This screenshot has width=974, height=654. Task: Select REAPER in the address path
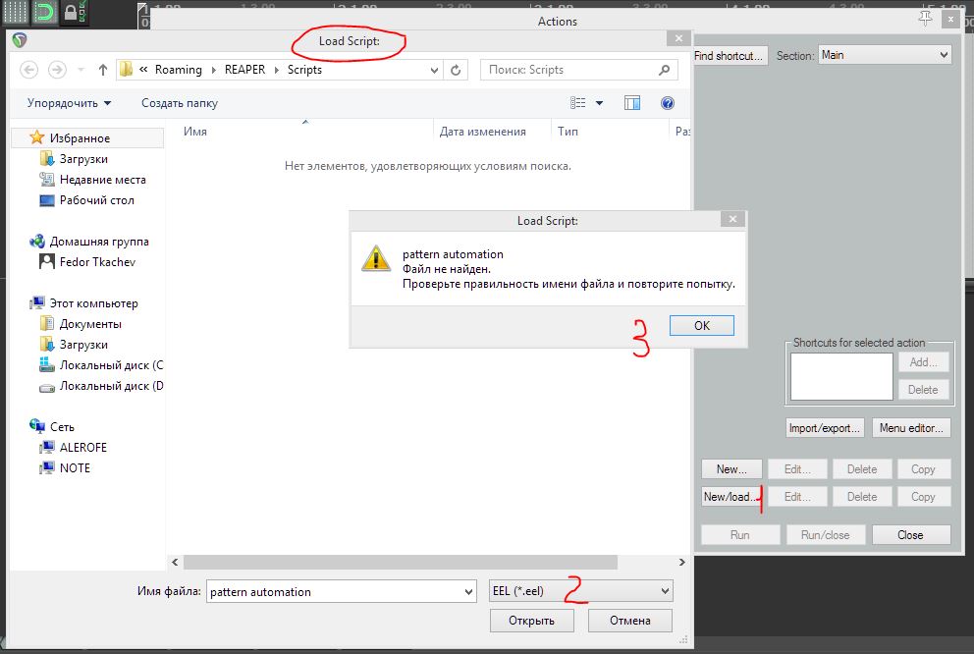point(244,70)
